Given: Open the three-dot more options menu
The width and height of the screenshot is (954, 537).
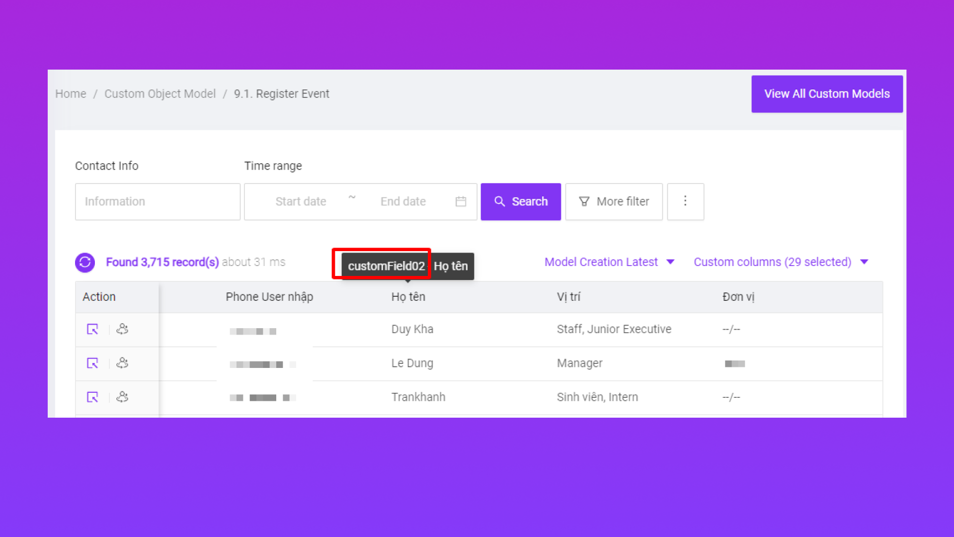Looking at the screenshot, I should [685, 201].
